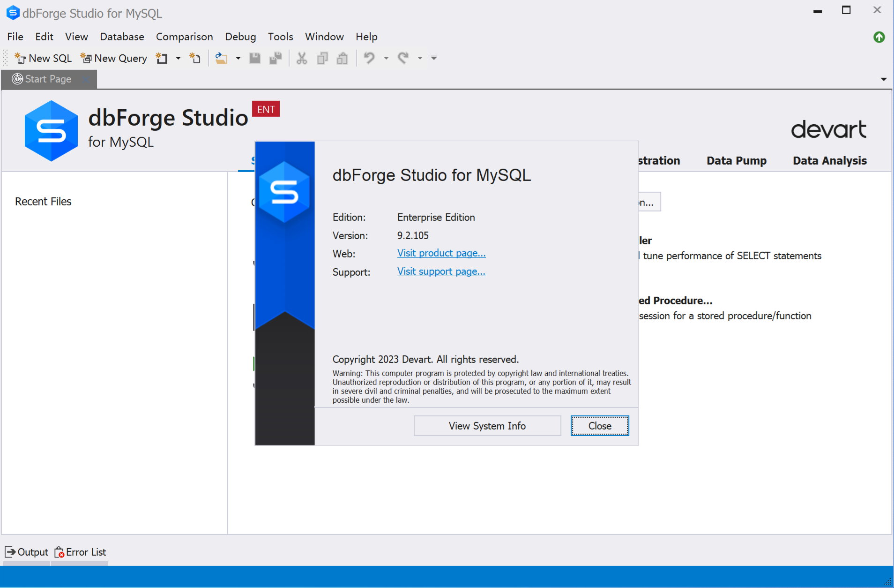This screenshot has width=894, height=588.
Task: Click the Cut scissors icon
Action: point(302,58)
